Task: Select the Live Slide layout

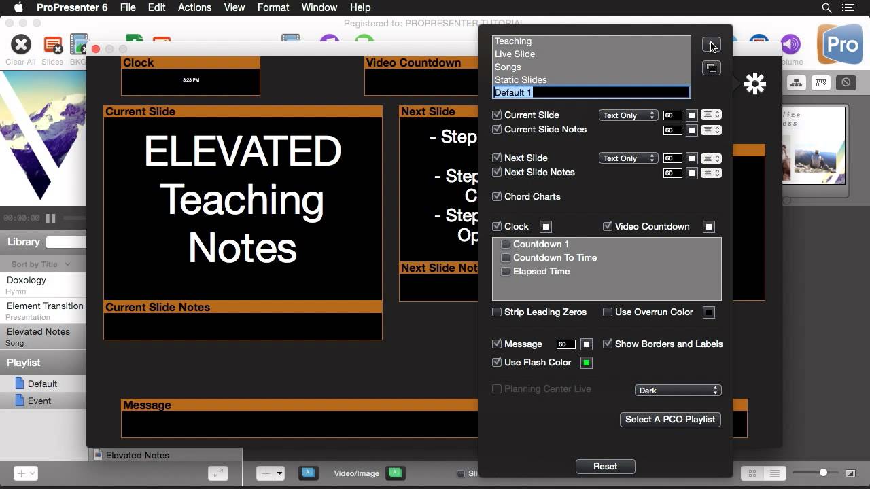Action: [x=591, y=54]
